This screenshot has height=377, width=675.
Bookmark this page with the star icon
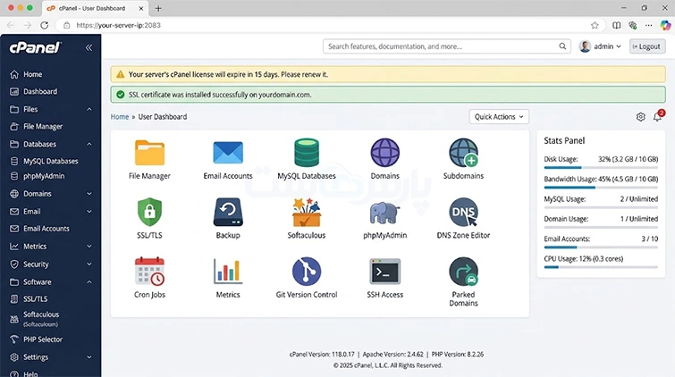595,25
